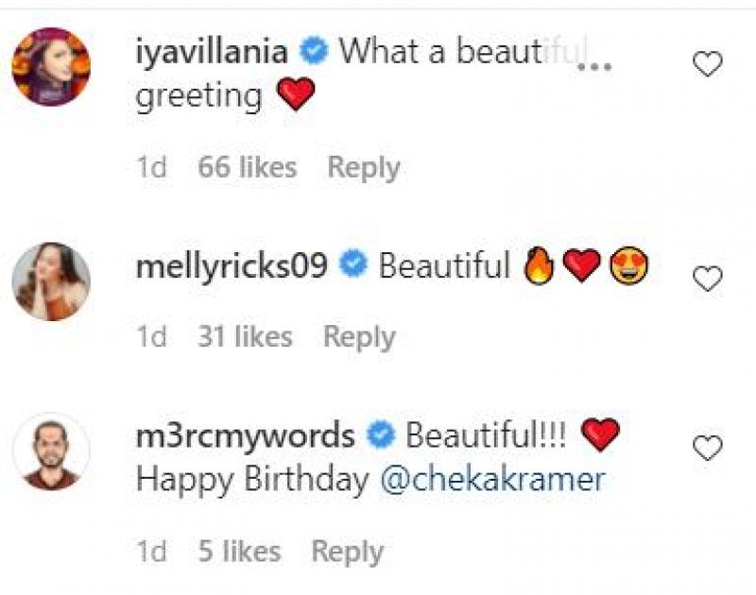This screenshot has height=595, width=756.
Task: Like mellyricks09's comment with the heart
Action: pos(708,279)
